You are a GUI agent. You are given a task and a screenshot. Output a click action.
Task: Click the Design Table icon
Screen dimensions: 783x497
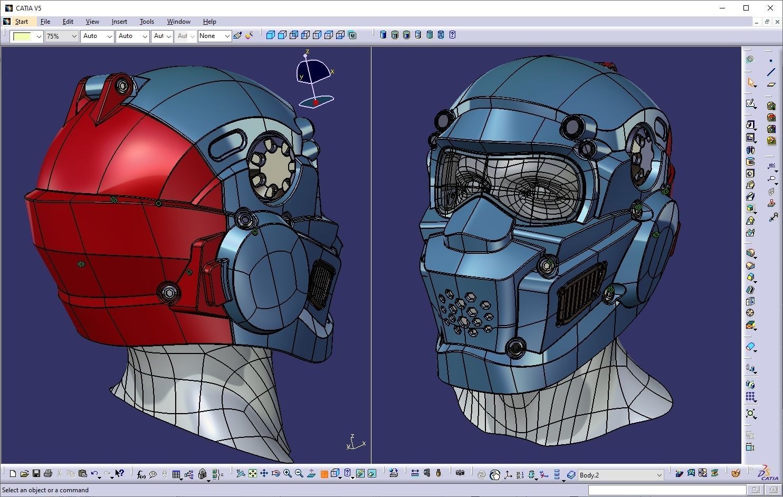click(176, 474)
